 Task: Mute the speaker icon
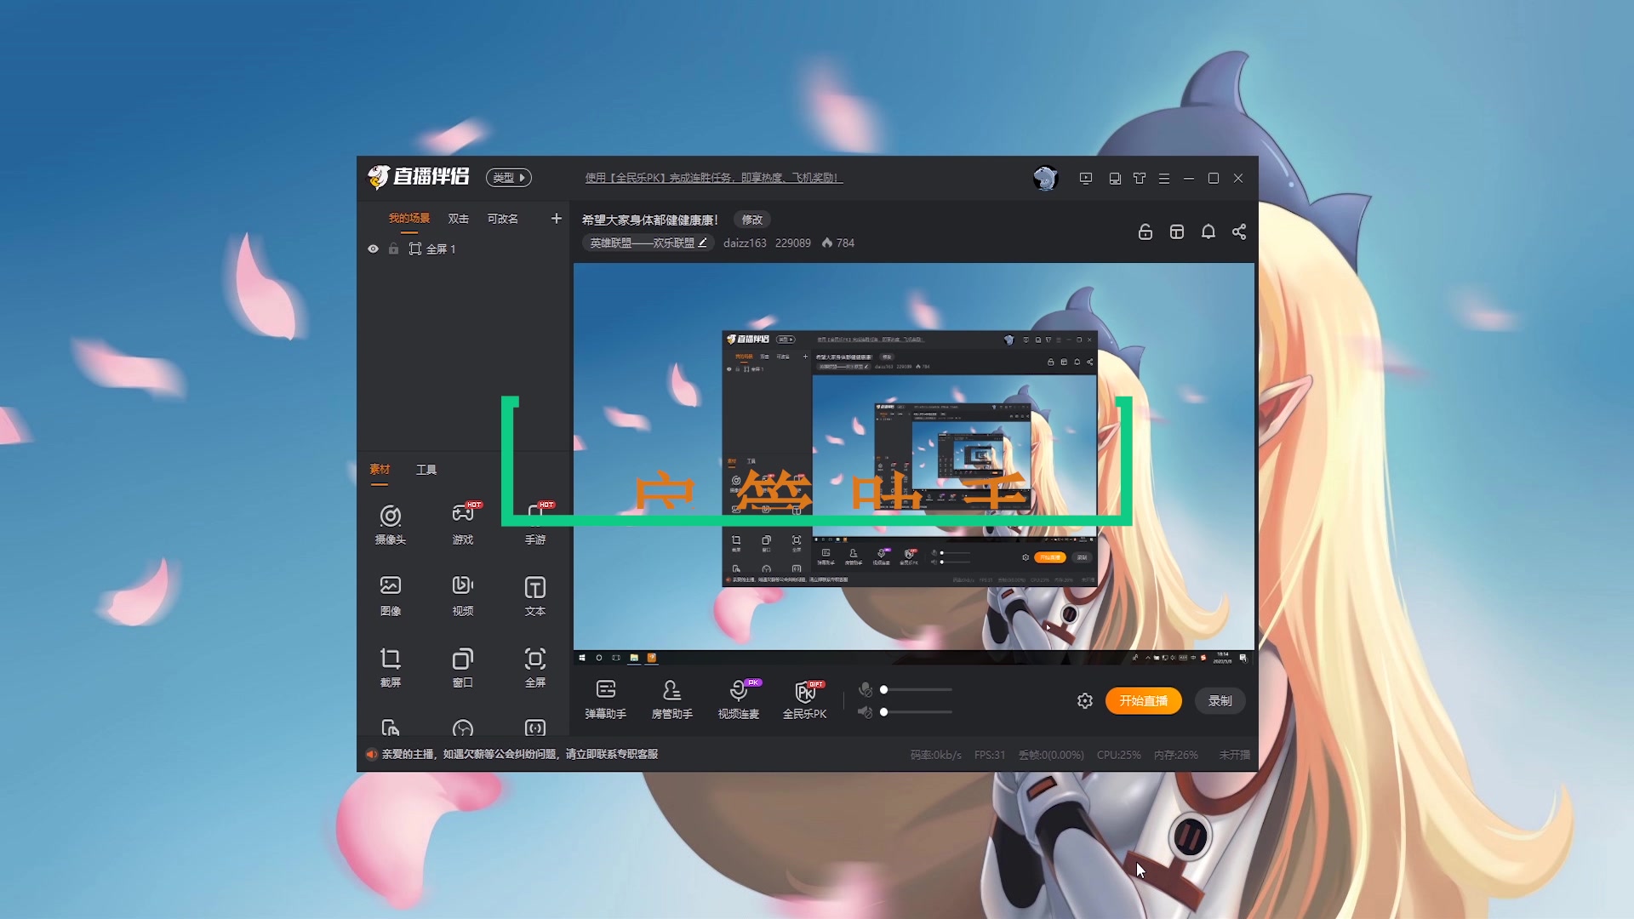866,712
